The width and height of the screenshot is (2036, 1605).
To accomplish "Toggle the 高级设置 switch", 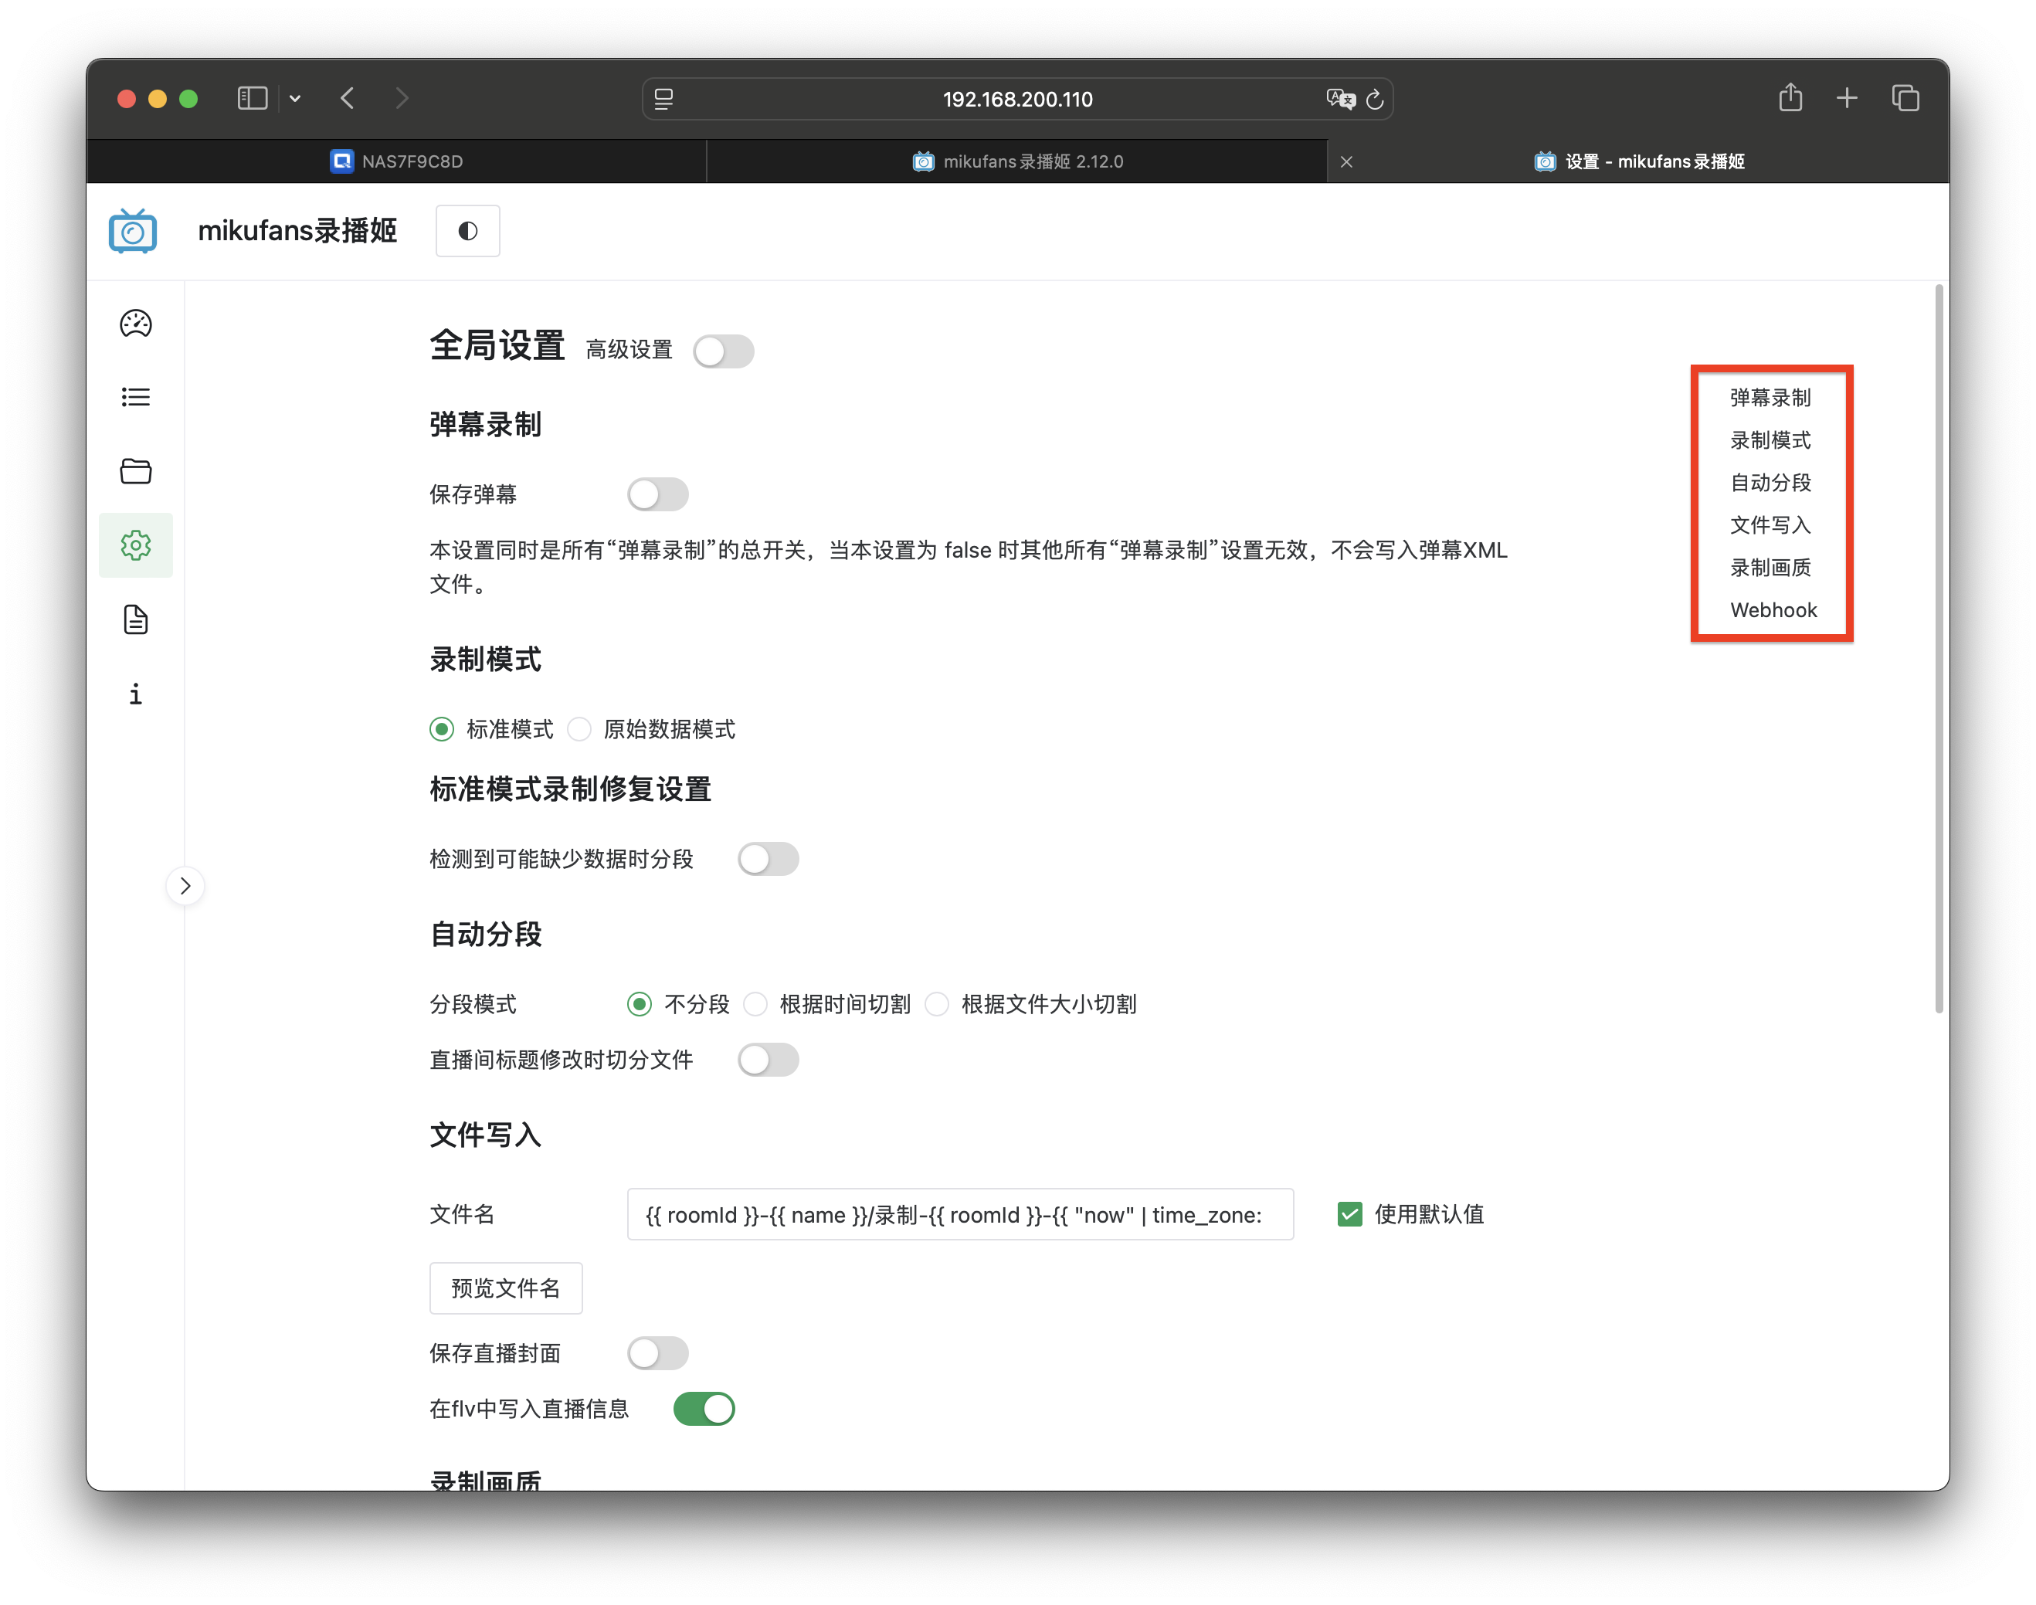I will pos(722,351).
